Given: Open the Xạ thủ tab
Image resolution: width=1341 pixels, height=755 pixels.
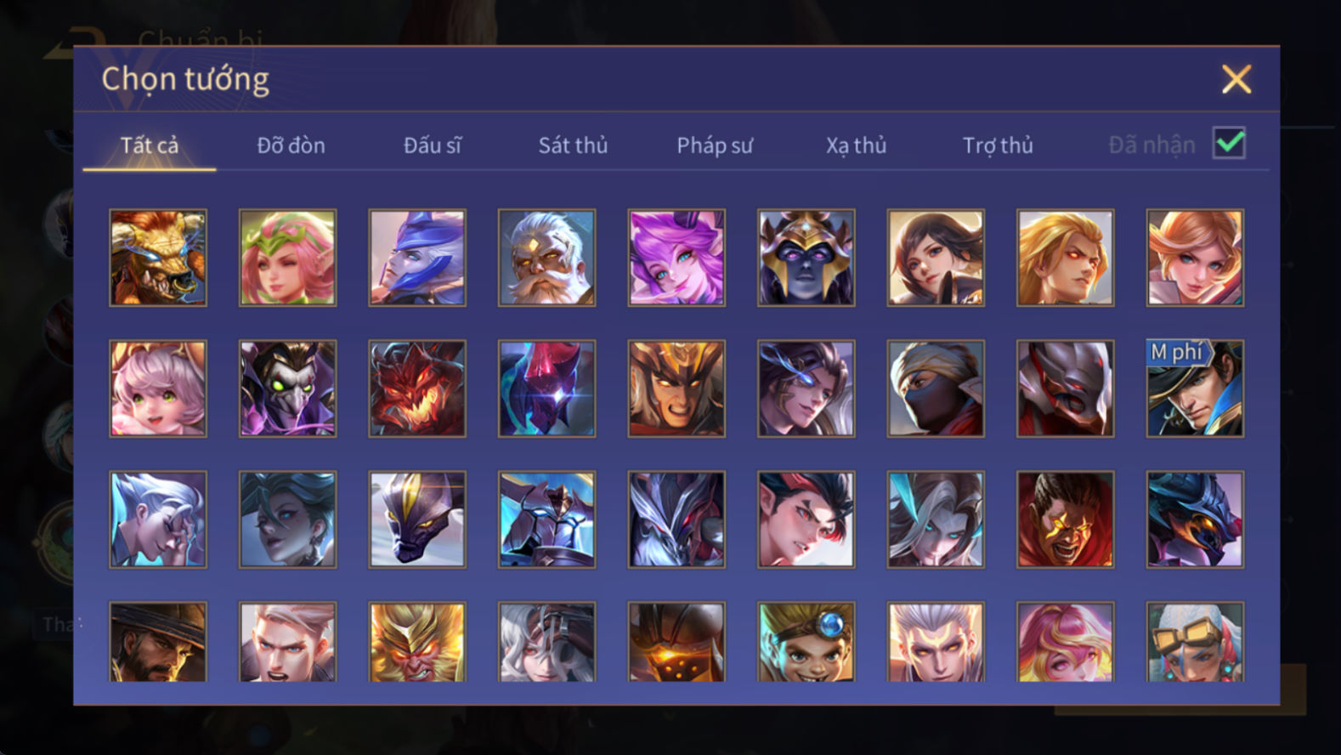Looking at the screenshot, I should (856, 145).
